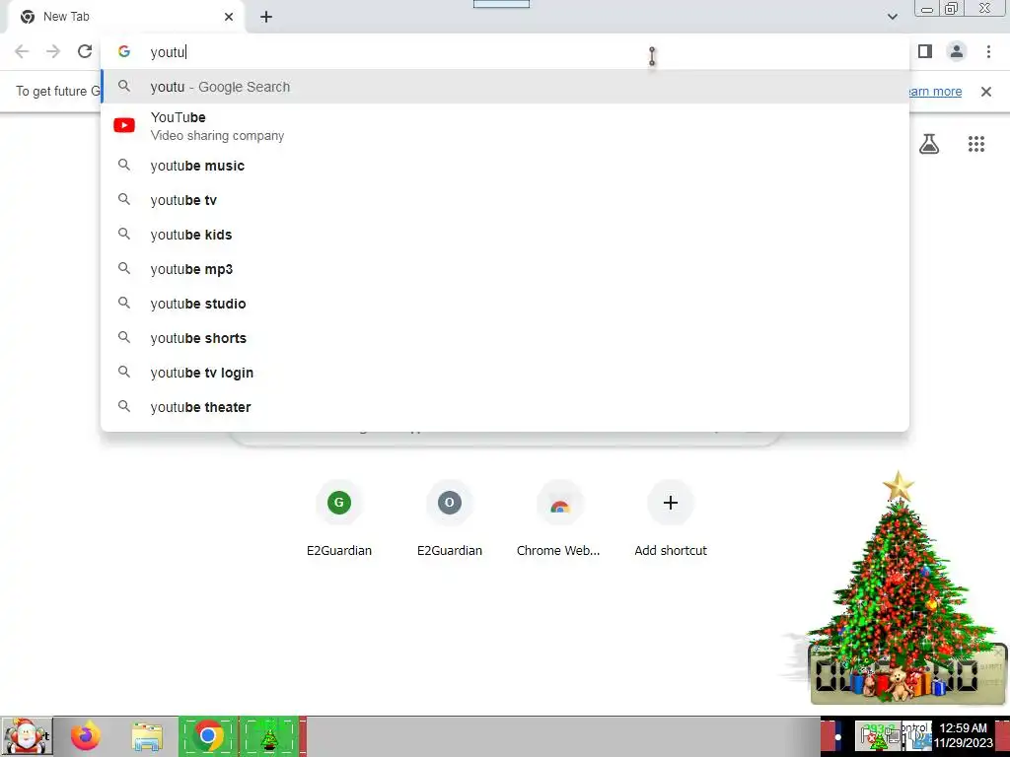The width and height of the screenshot is (1010, 757).
Task: Open the Search Labs flask icon
Action: 929,144
